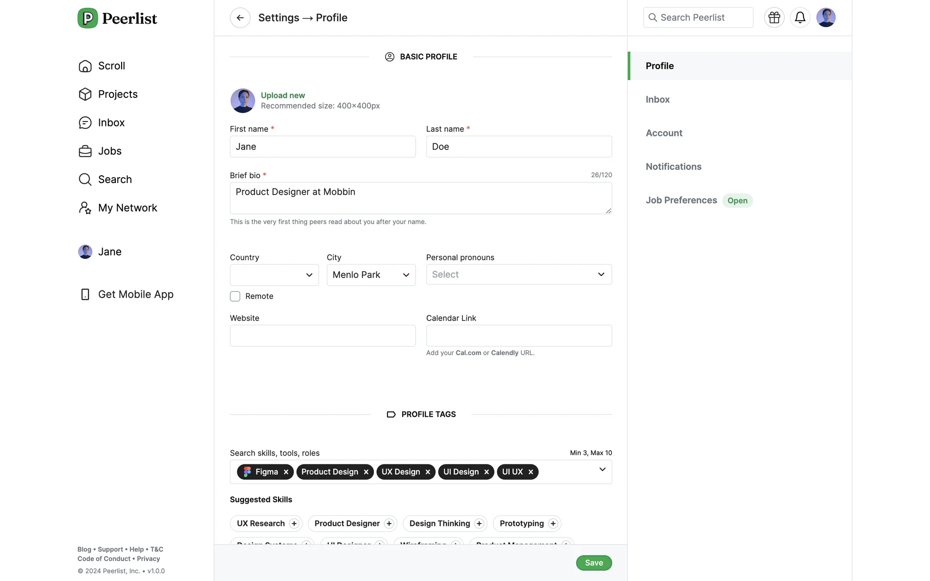
Task: Expand the skills tags dropdown chevron
Action: pos(602,470)
